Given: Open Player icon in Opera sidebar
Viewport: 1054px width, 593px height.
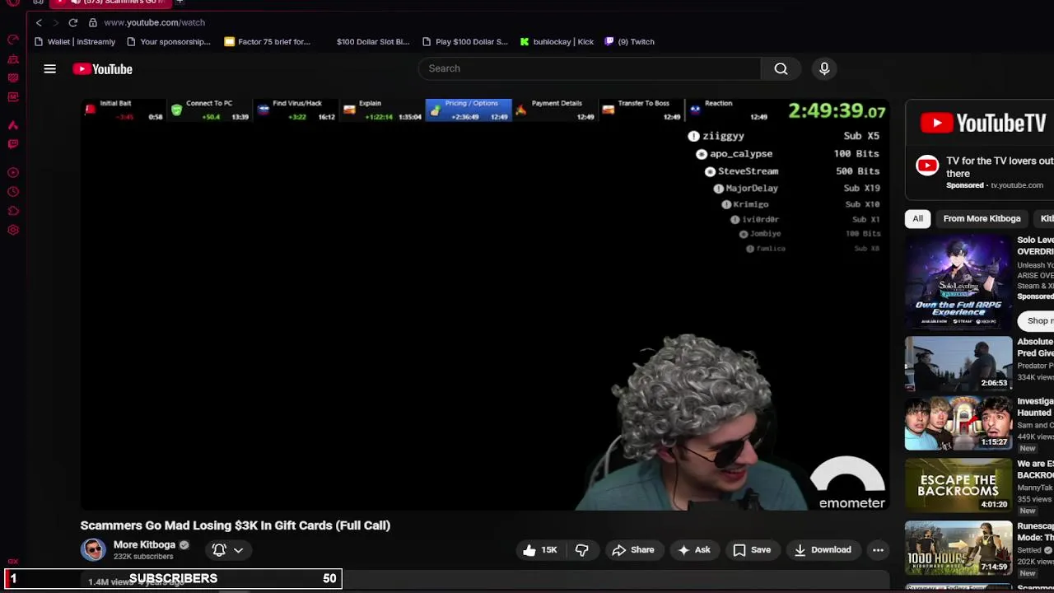Looking at the screenshot, I should coord(13,173).
